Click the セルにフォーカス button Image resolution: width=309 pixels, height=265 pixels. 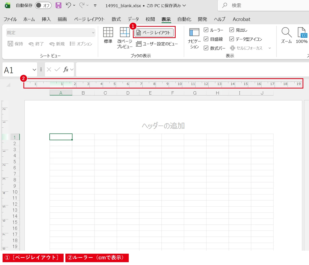246,48
